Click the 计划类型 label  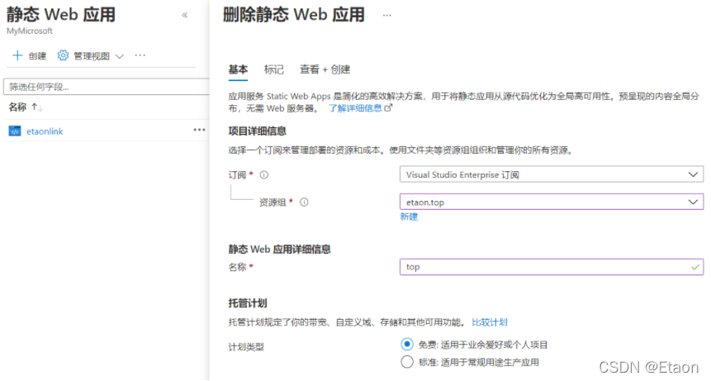point(246,347)
